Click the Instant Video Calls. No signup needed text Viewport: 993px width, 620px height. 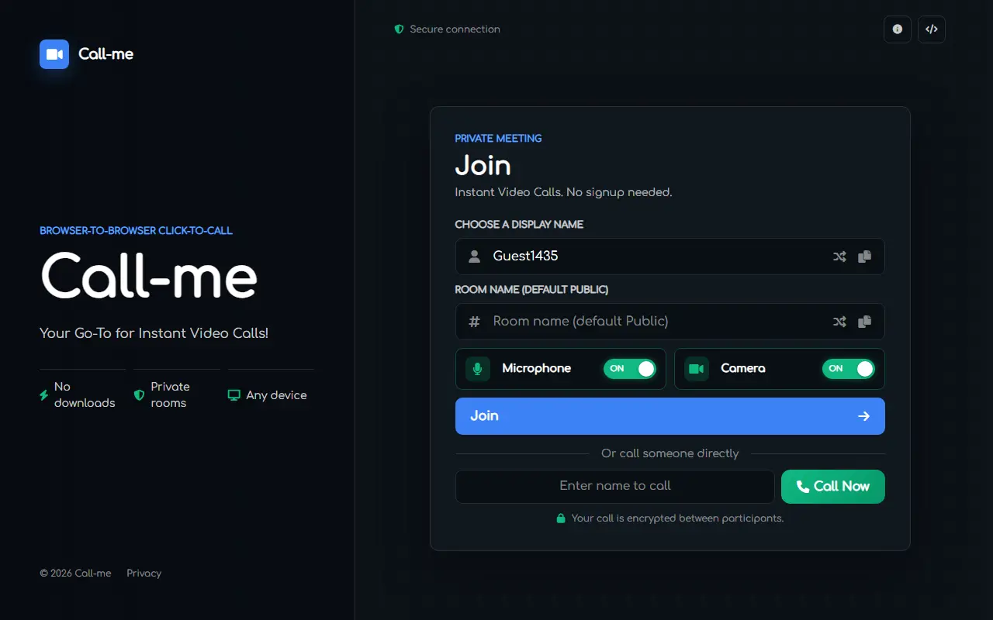(x=564, y=192)
